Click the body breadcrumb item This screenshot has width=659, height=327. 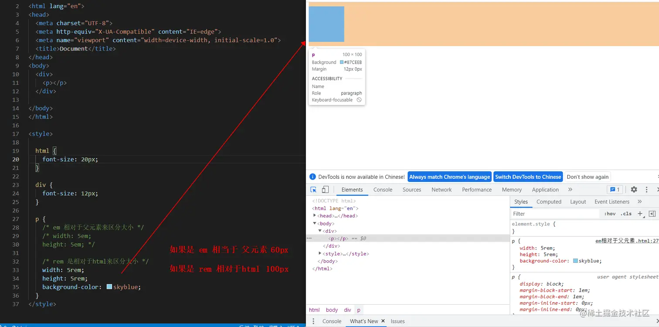click(332, 310)
